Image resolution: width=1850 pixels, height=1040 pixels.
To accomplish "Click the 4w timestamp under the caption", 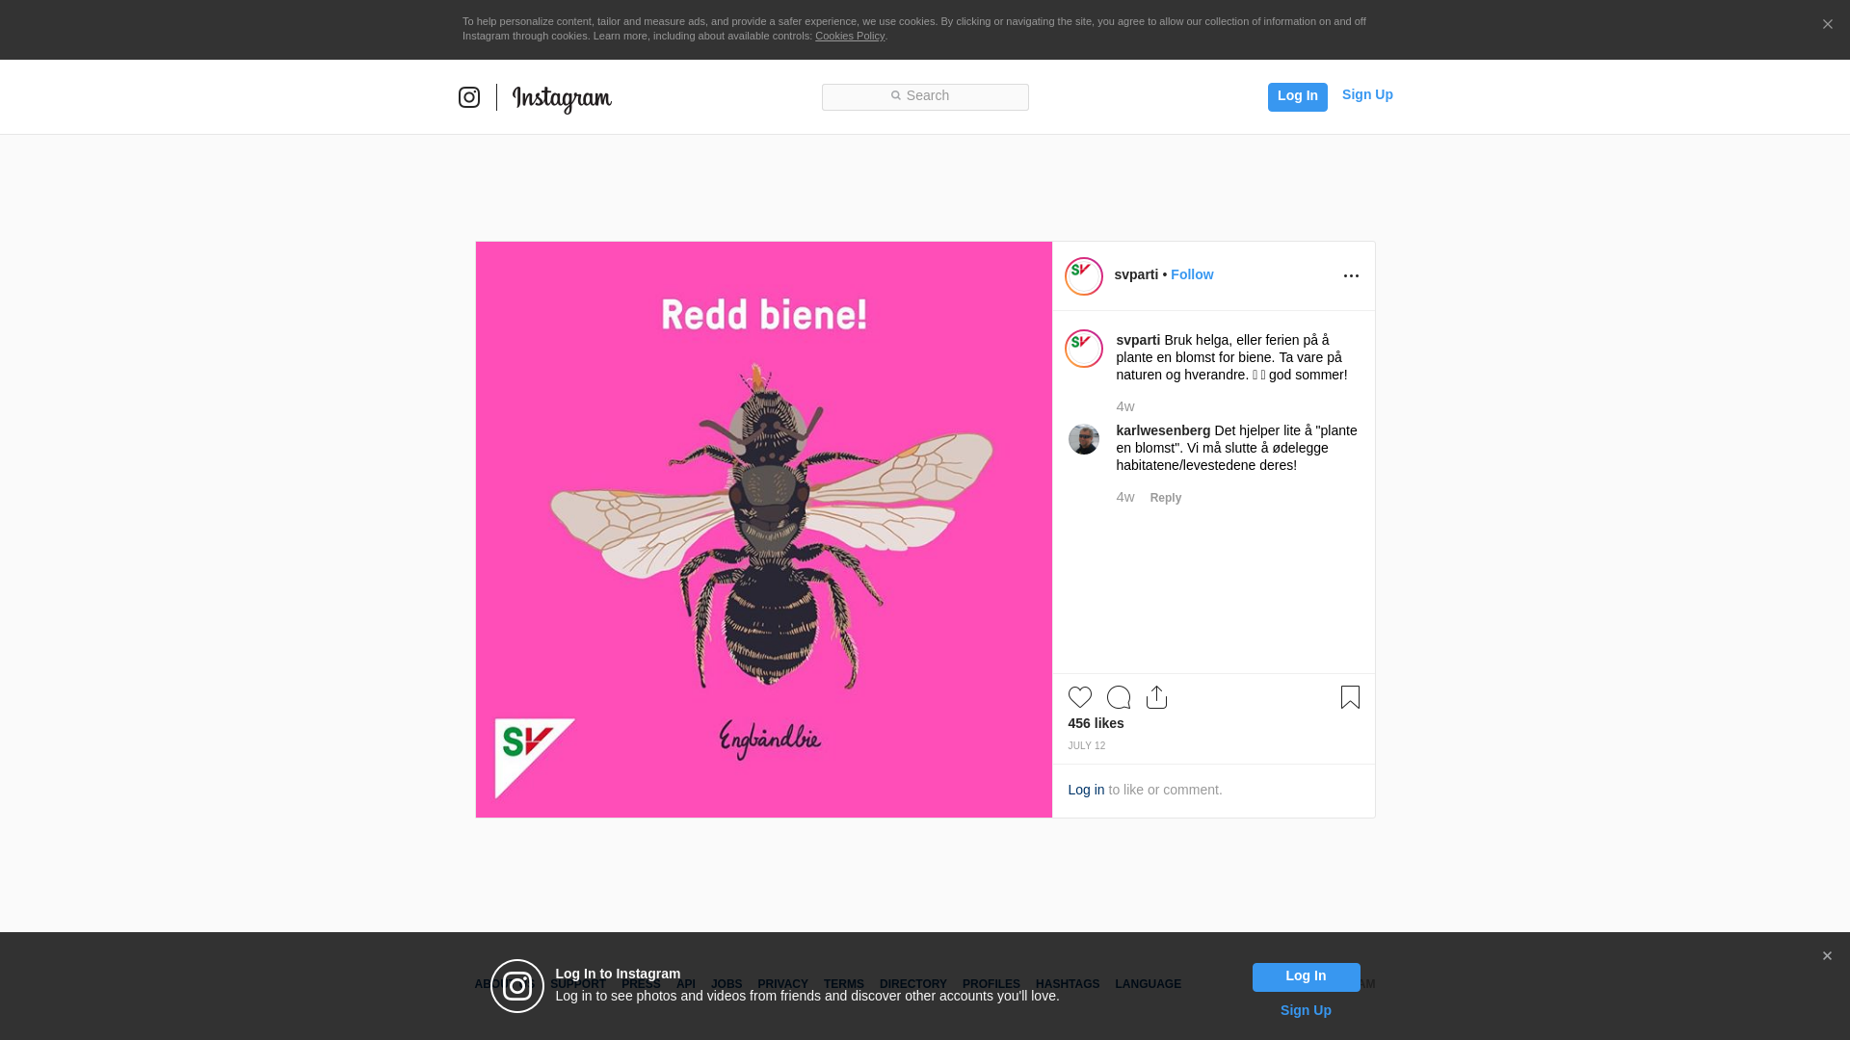I will [x=1125, y=406].
